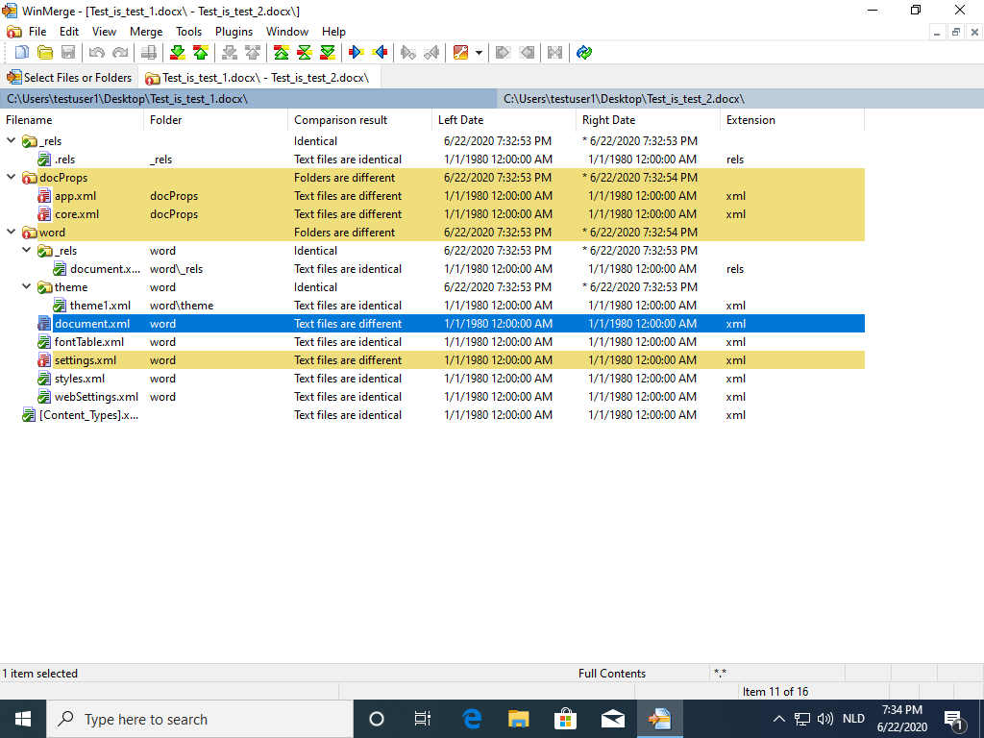Click the file icon beside styles.xml
Screen dimensions: 984x738
click(44, 379)
